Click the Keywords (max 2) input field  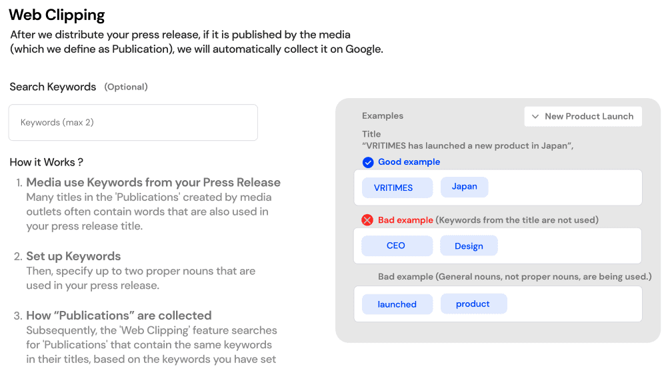(133, 123)
